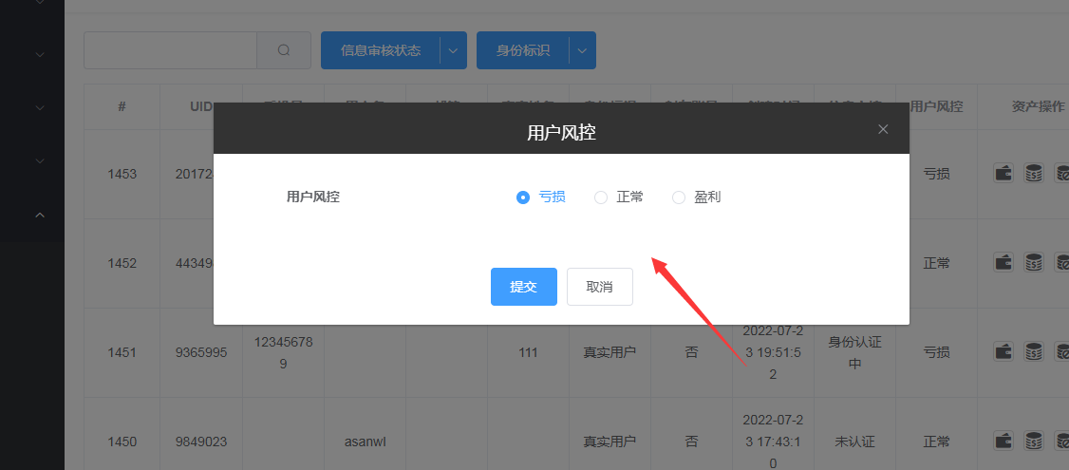
Task: Cancel the dialog with 取消
Action: [x=599, y=287]
